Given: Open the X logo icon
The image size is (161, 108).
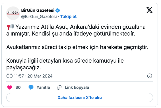Looking at the screenshot, I should [149, 10].
